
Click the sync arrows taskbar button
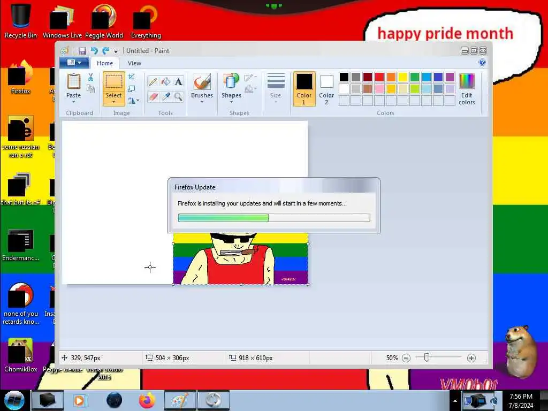[x=213, y=400]
